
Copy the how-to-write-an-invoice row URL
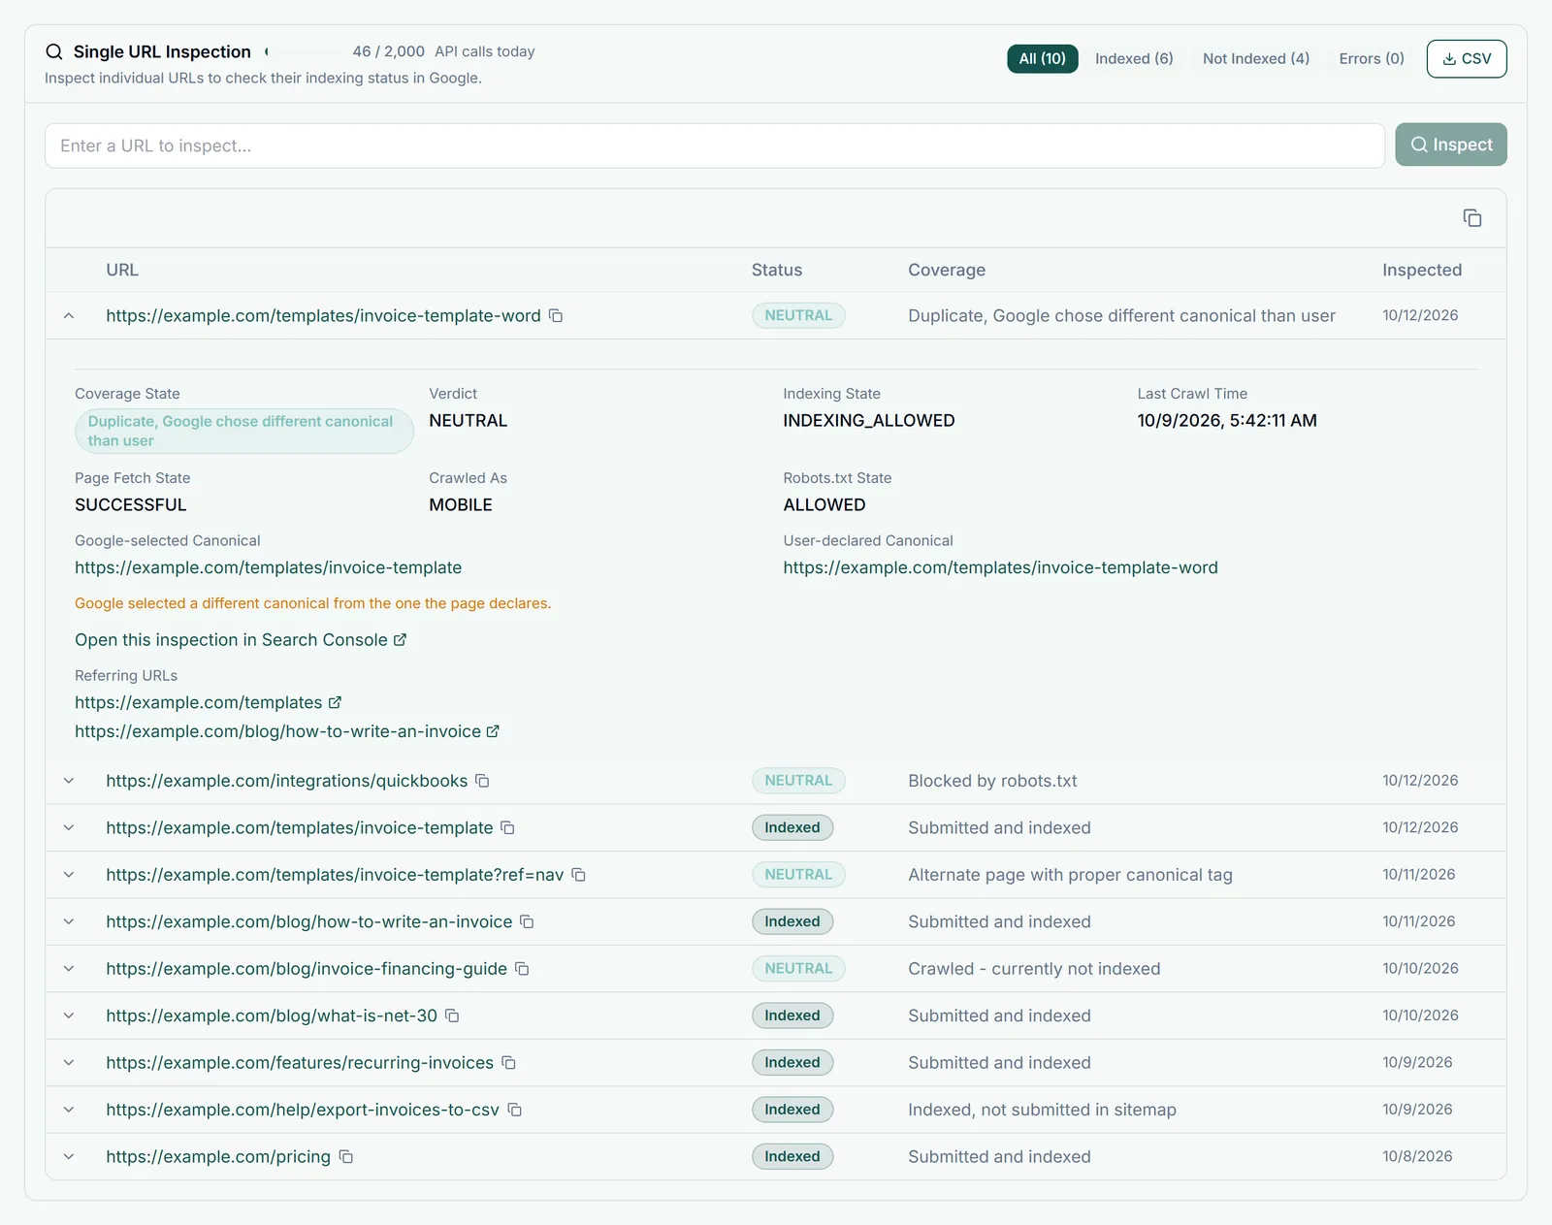pyautogui.click(x=527, y=922)
